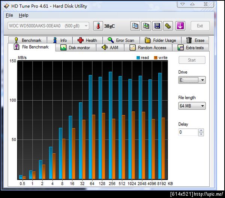
Task: Open the Help menu
Action: coord(24,15)
